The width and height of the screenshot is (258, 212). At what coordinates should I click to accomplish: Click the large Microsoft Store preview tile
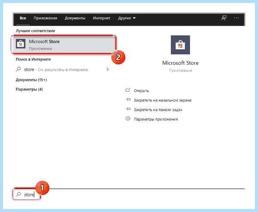point(180,45)
